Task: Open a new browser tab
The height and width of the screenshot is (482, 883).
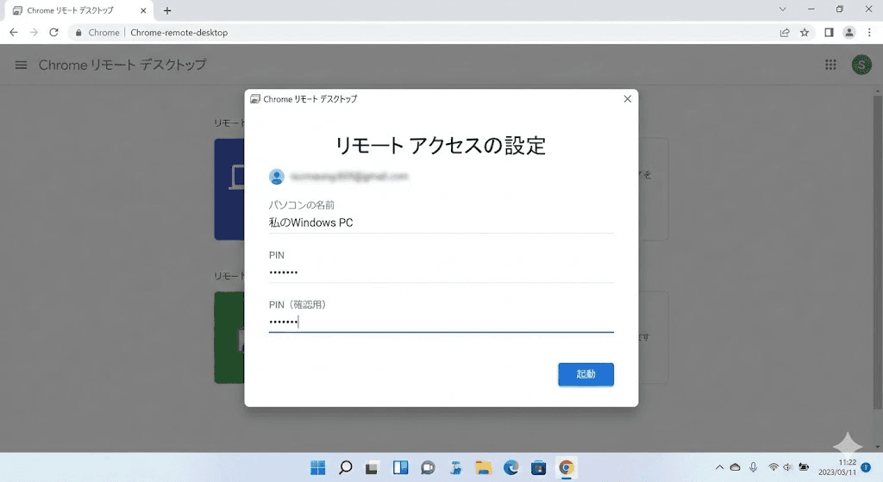Action: pyautogui.click(x=167, y=10)
